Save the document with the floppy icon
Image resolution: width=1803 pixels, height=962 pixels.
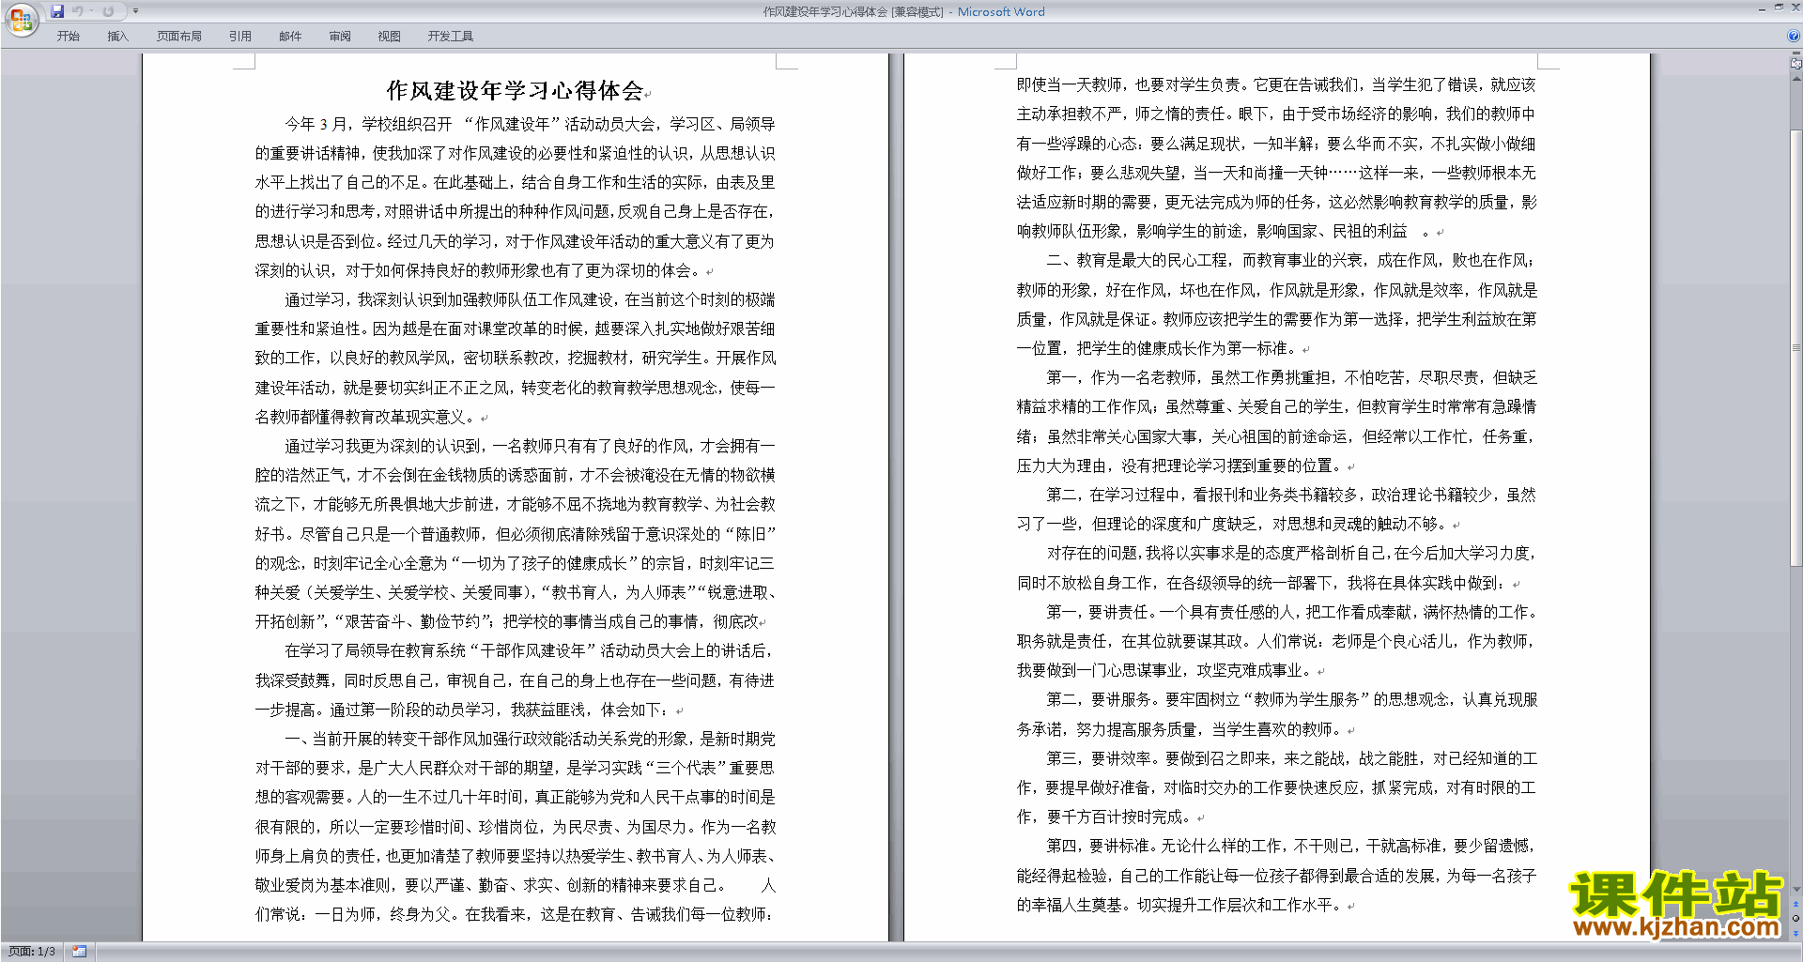tap(57, 11)
